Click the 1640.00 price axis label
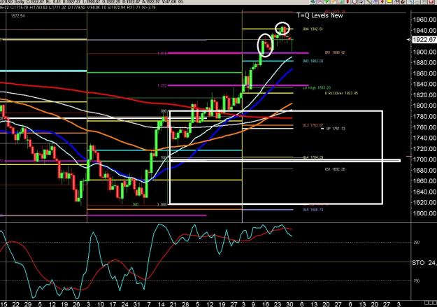 [424, 192]
